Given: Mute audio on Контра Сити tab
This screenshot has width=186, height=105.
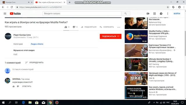Looking at the screenshot, I should [x=29, y=2].
